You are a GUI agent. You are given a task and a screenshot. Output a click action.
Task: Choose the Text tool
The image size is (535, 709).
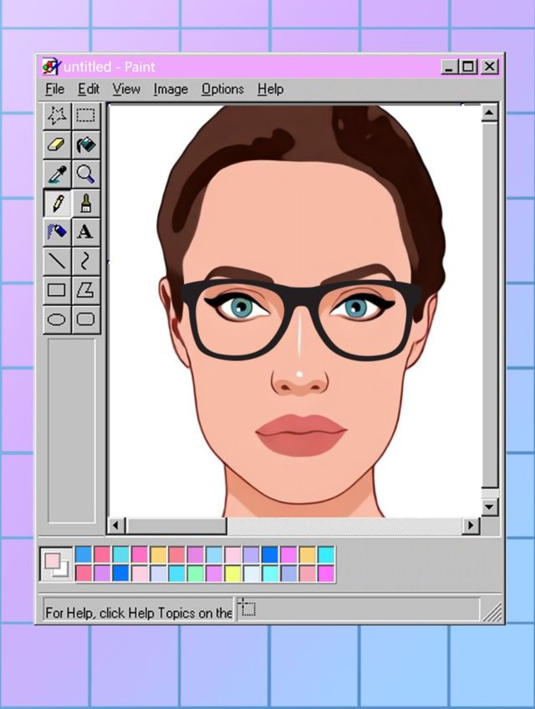coord(85,232)
